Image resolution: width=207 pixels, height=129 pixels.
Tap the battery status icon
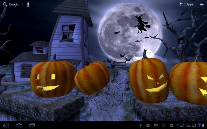(x=203, y=125)
